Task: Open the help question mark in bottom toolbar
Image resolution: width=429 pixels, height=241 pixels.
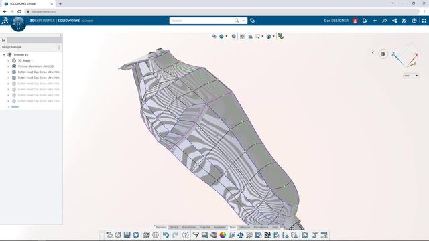Action: click(x=186, y=235)
